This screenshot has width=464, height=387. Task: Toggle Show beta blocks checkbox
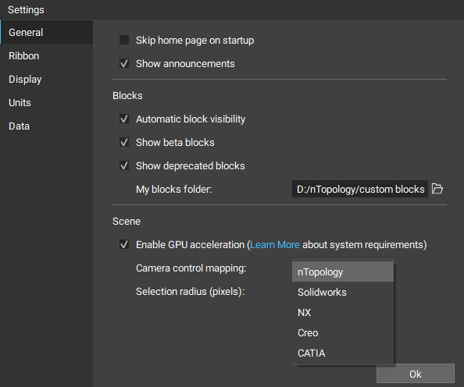pos(124,142)
